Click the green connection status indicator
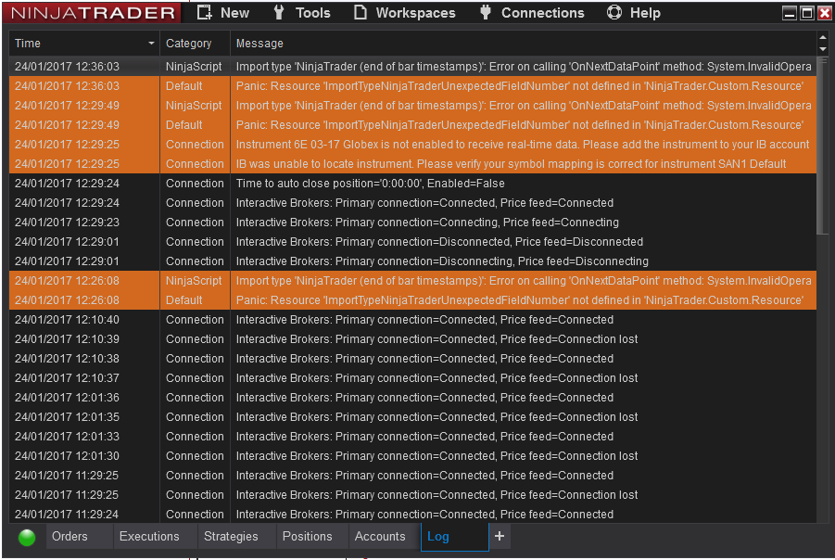Image resolution: width=835 pixels, height=560 pixels. [x=27, y=537]
